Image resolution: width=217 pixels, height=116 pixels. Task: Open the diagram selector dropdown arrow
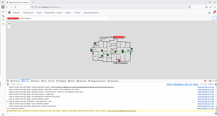[108, 18]
